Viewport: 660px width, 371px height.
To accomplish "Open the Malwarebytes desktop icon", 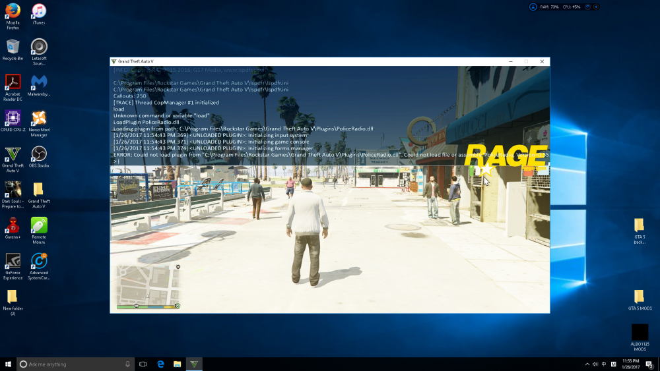I will pos(39,85).
